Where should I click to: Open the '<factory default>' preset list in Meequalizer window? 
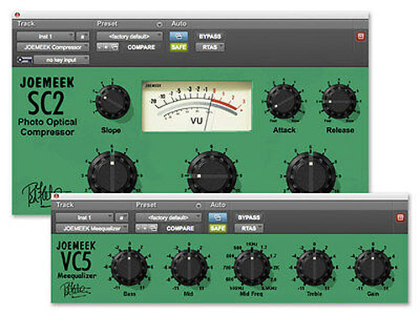[168, 218]
